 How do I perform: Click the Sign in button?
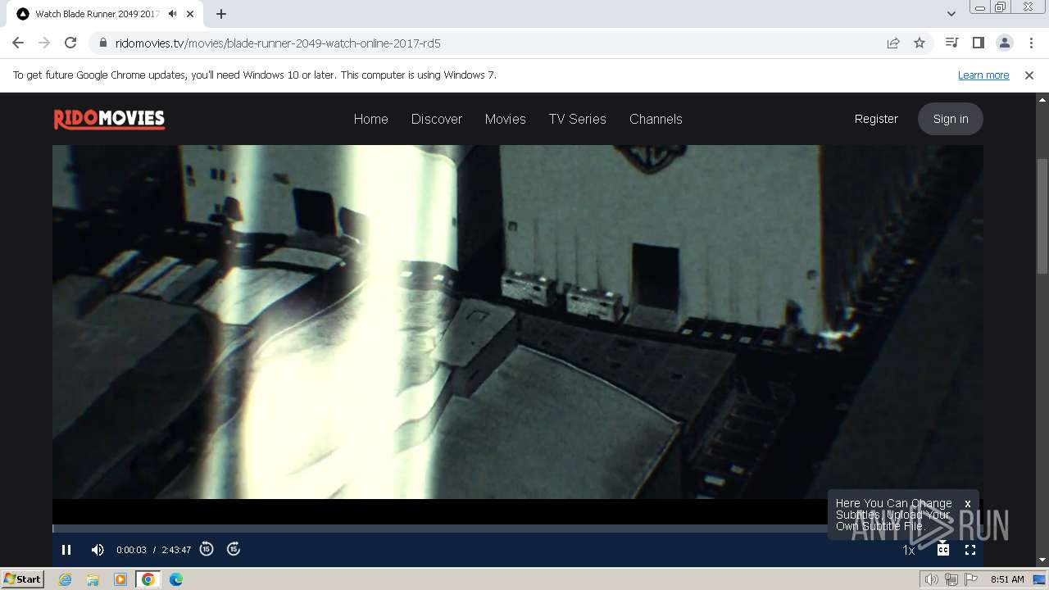click(951, 119)
